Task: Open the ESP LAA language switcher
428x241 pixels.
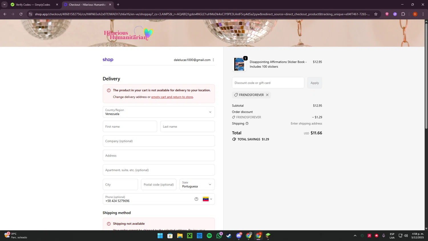Action: click(x=392, y=236)
